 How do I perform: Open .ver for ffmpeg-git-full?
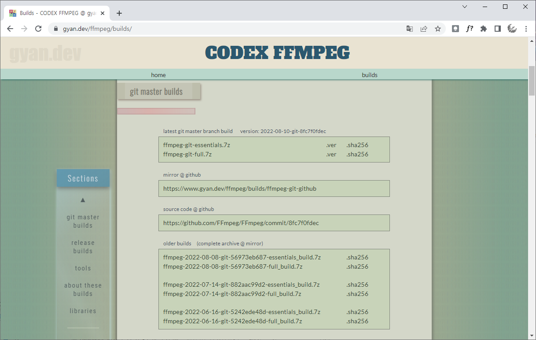point(331,154)
